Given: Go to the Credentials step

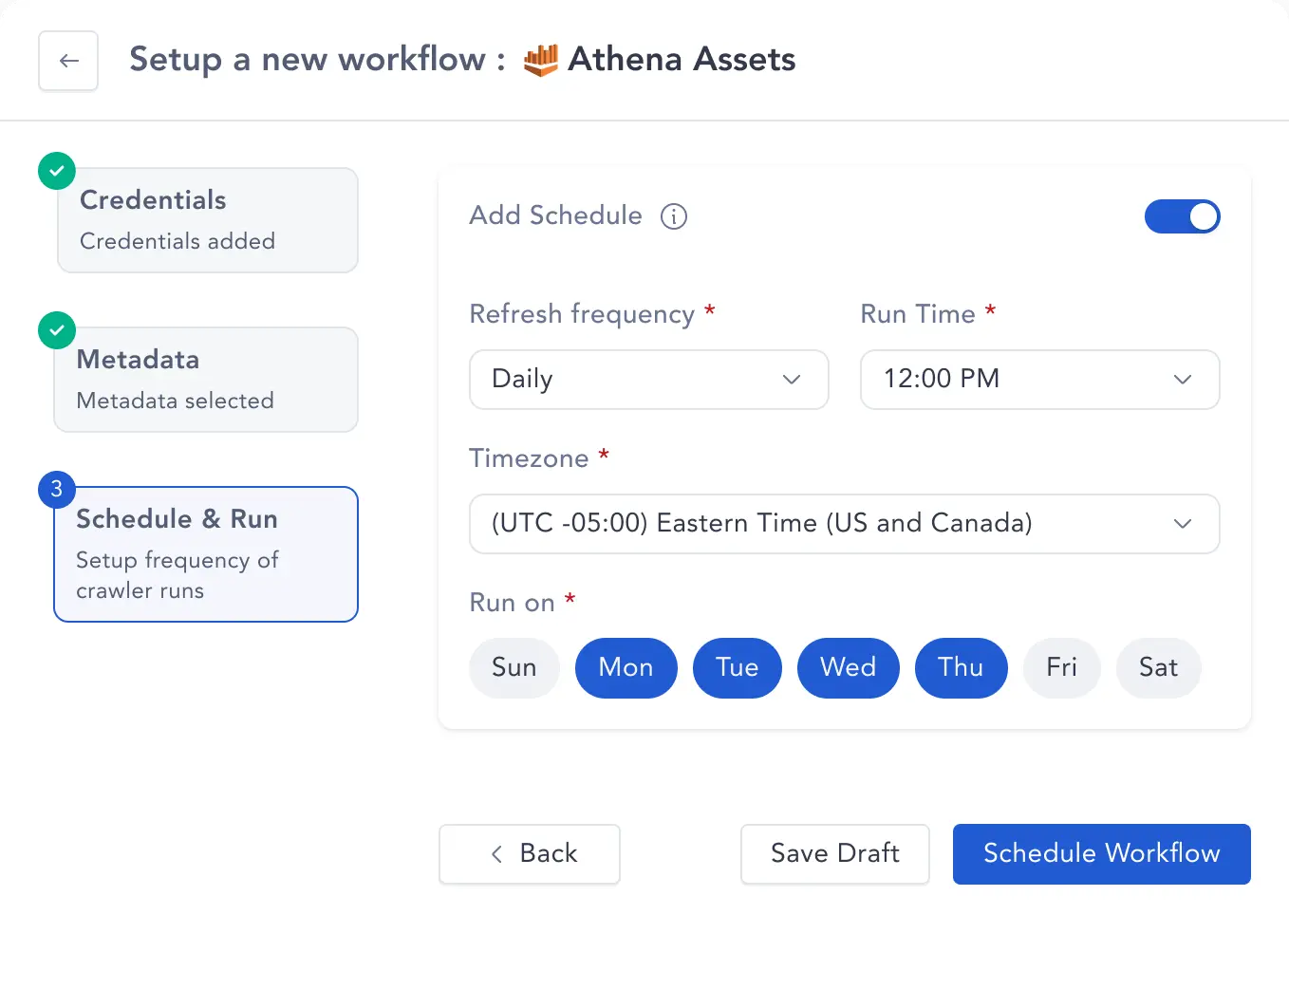Looking at the screenshot, I should point(208,220).
